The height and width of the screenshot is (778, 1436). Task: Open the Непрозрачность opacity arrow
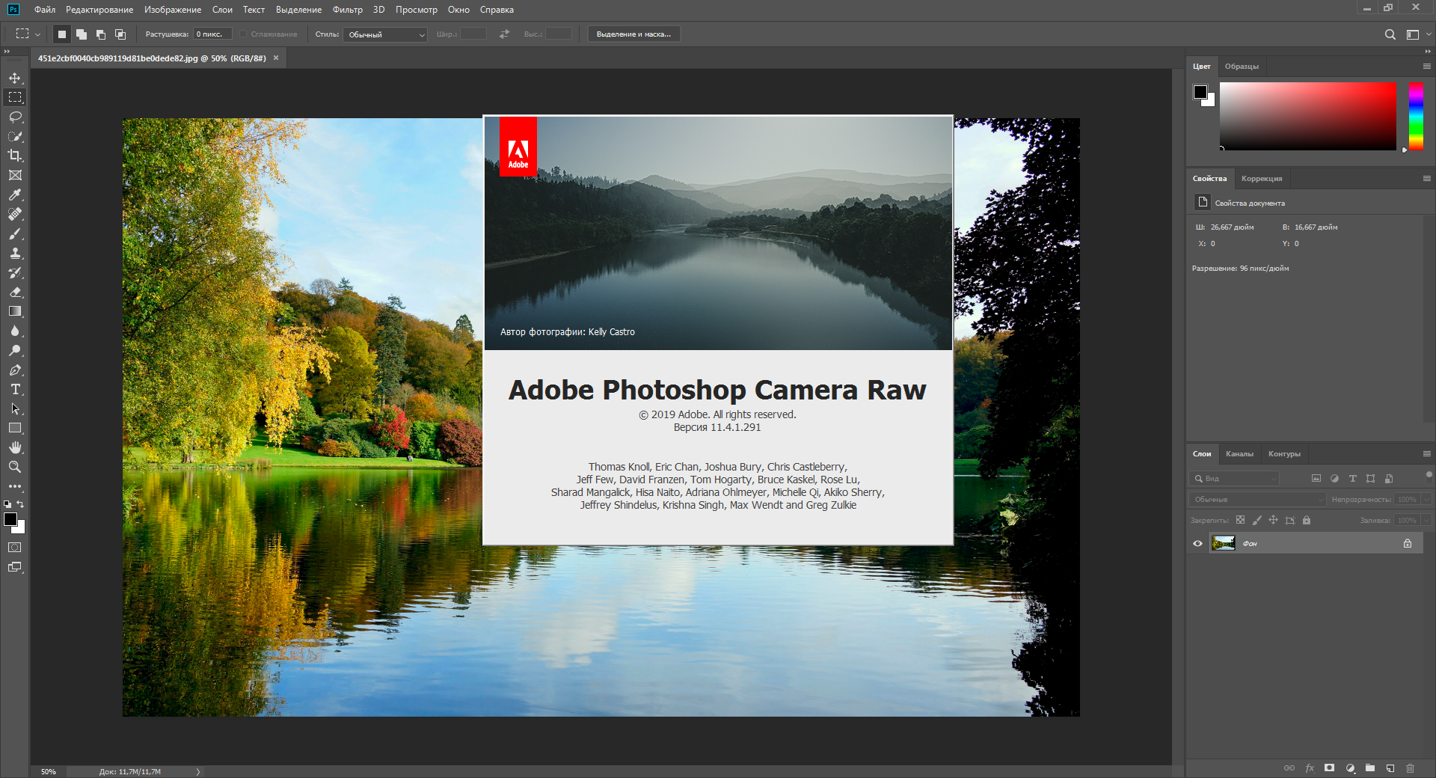(1426, 499)
